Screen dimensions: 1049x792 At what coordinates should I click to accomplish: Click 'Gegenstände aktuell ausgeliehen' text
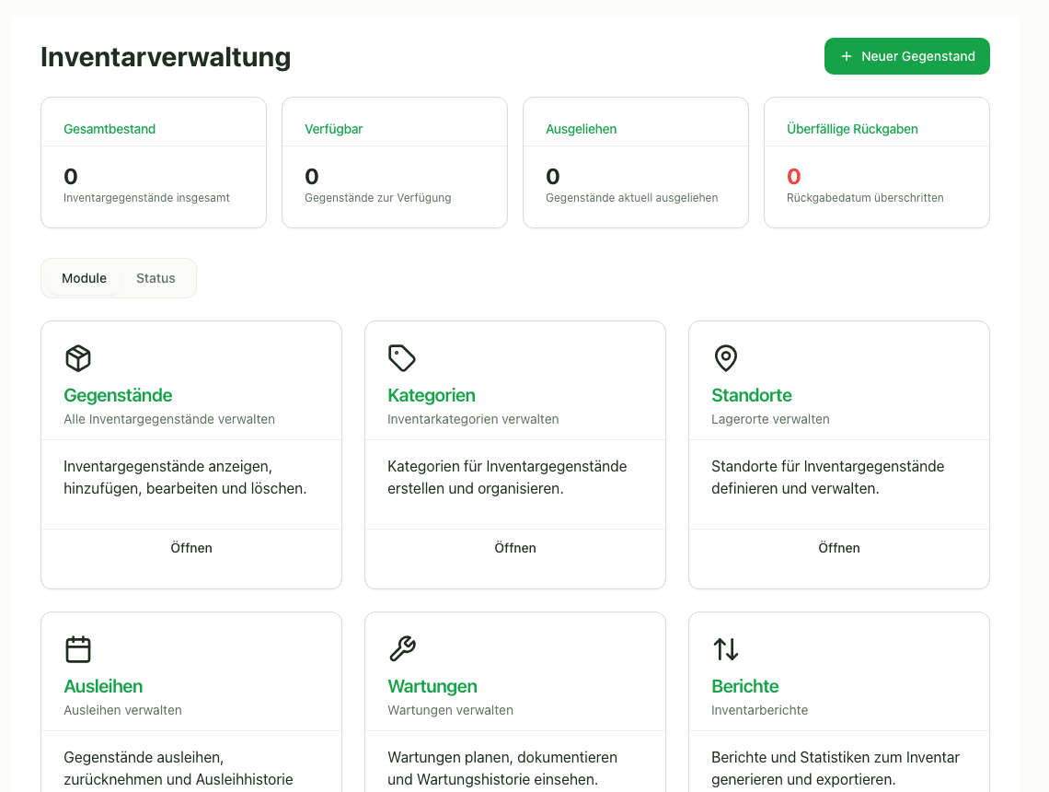tap(631, 197)
